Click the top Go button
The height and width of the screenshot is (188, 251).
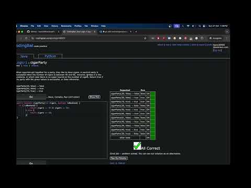click(31, 97)
